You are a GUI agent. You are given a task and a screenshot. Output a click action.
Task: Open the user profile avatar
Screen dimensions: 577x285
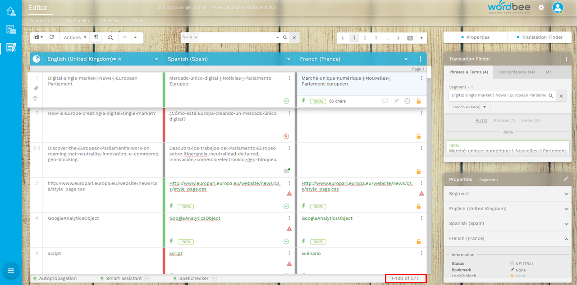tap(558, 8)
